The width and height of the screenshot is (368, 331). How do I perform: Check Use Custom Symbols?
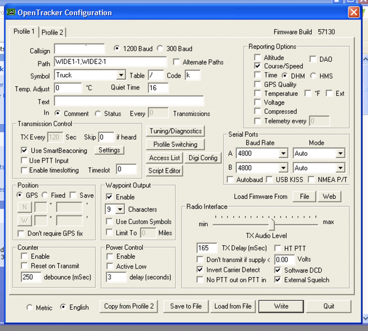pyautogui.click(x=109, y=222)
